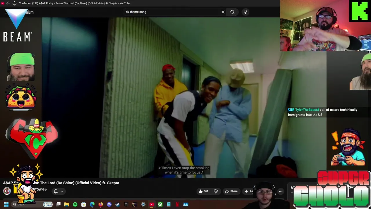
Task: Go back with the browser back arrow
Action: click(x=8, y=3)
